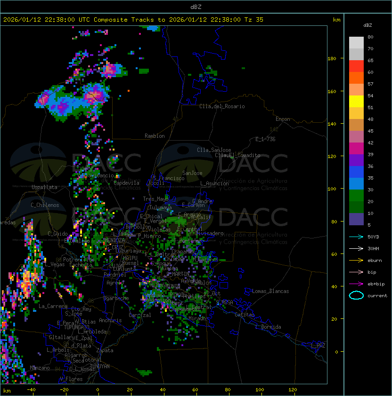Click the Cdla.del_Rosario map label

click(222, 106)
